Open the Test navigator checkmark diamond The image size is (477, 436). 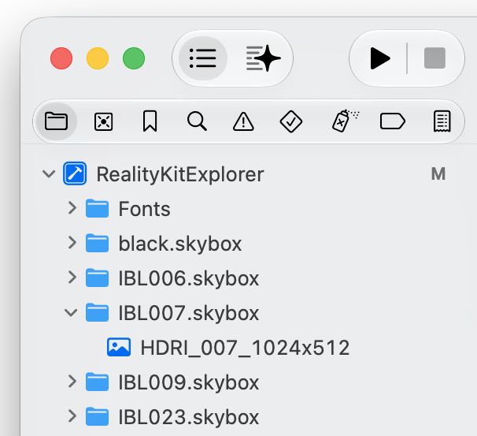[290, 121]
